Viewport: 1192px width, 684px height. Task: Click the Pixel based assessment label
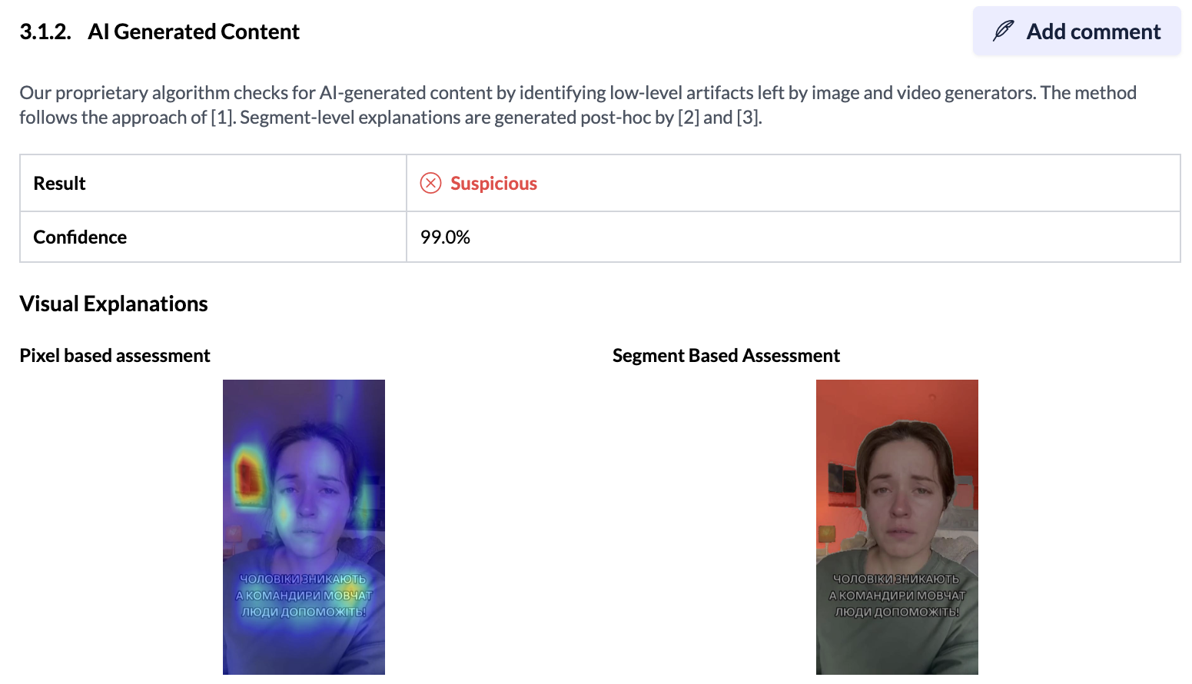115,355
